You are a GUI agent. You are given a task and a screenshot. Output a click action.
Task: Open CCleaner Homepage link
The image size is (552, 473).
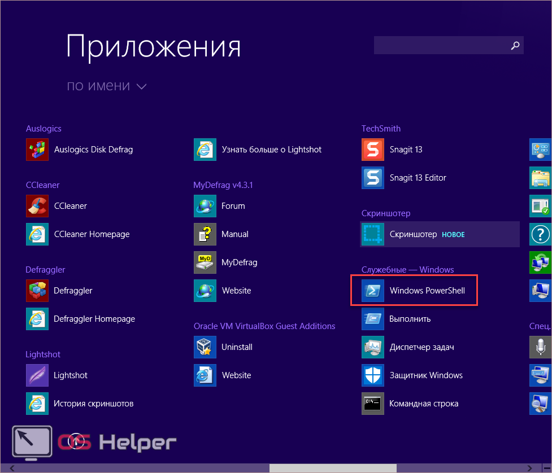(x=92, y=234)
